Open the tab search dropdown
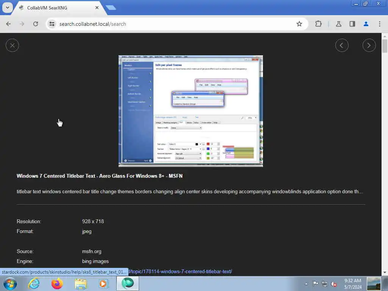Image resolution: width=388 pixels, height=291 pixels. pos(8,8)
